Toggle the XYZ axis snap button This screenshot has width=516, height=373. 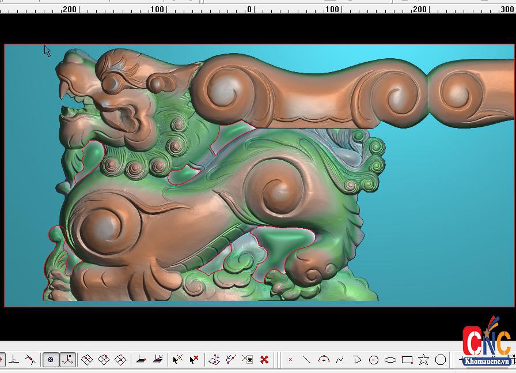tap(67, 360)
